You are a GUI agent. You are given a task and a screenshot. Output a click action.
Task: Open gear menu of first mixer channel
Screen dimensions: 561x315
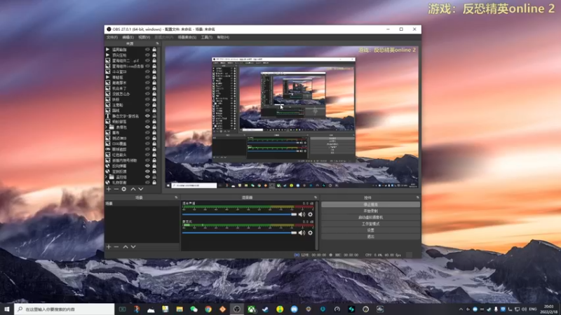click(x=310, y=214)
